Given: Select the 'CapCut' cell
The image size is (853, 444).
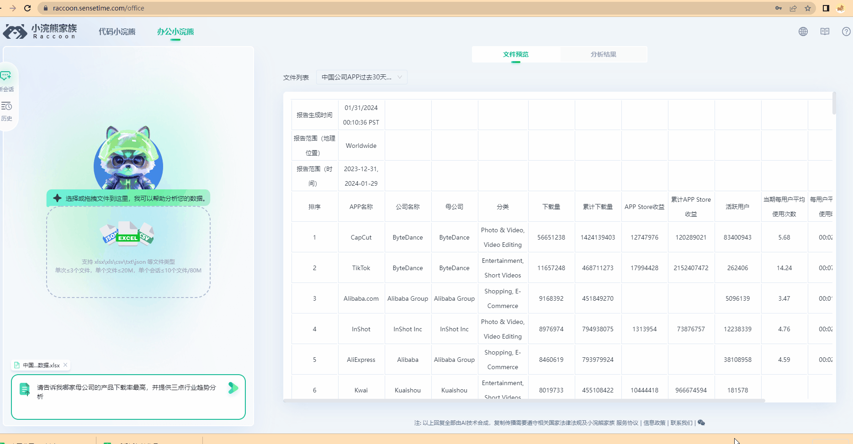Looking at the screenshot, I should 361,237.
